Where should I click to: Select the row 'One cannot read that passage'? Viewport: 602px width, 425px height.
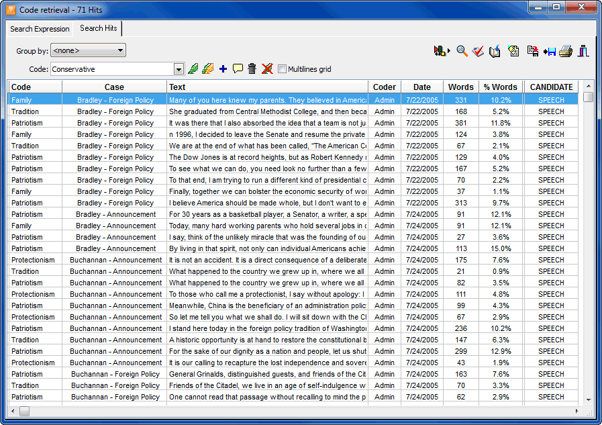293,397
